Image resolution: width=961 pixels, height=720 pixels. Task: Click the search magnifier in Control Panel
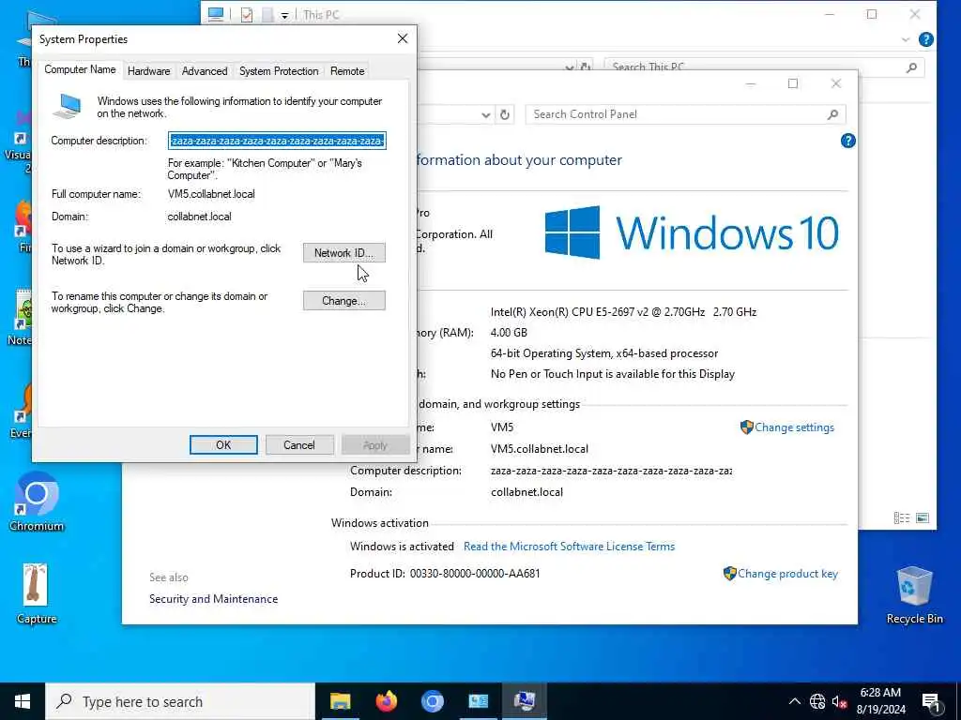[832, 114]
